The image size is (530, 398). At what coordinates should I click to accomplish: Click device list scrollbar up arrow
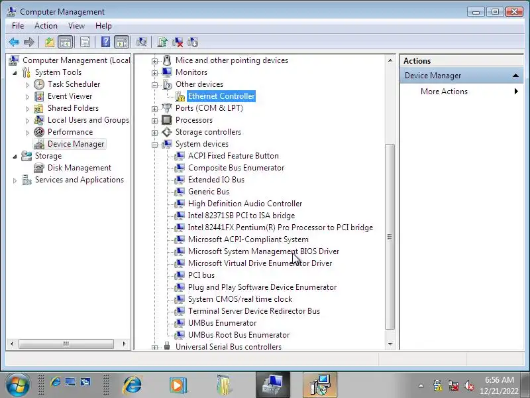390,60
